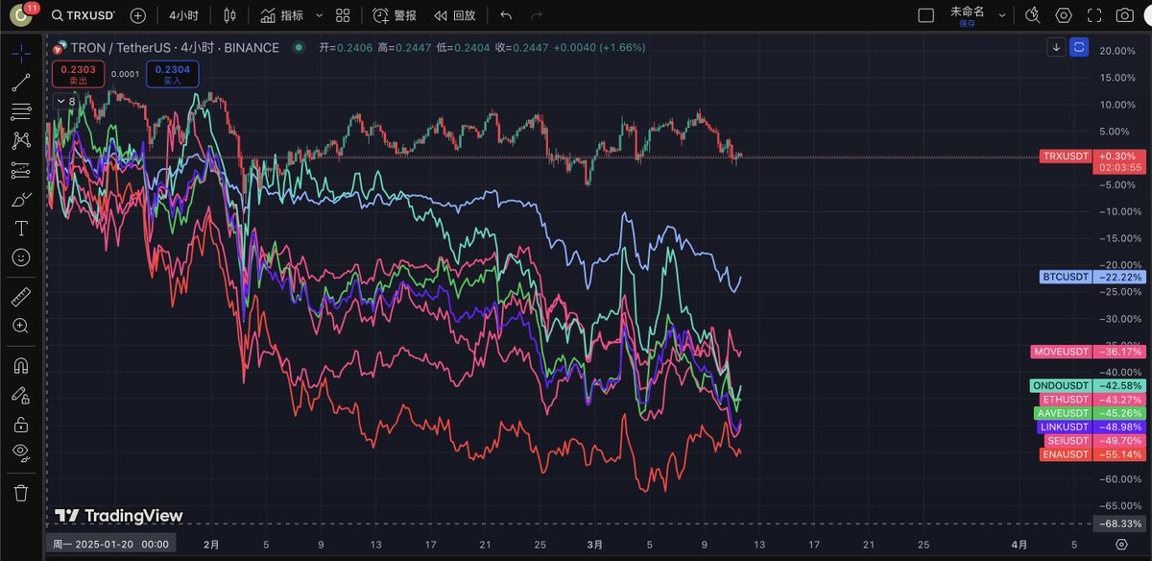Select the TRXUSDT price scale label

click(1065, 156)
